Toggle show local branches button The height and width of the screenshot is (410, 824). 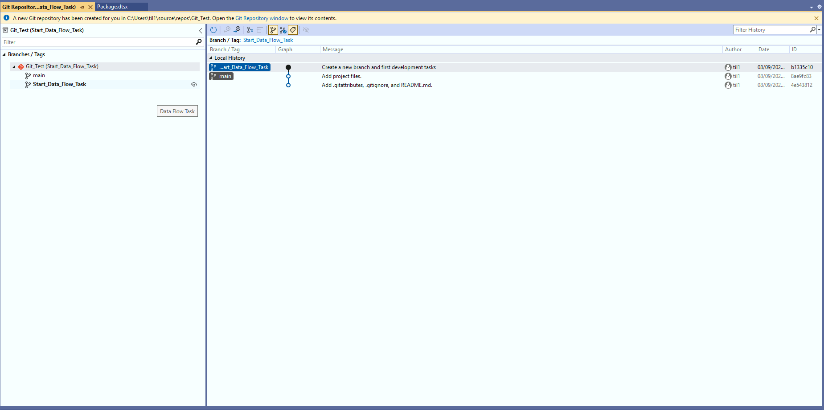coord(273,30)
